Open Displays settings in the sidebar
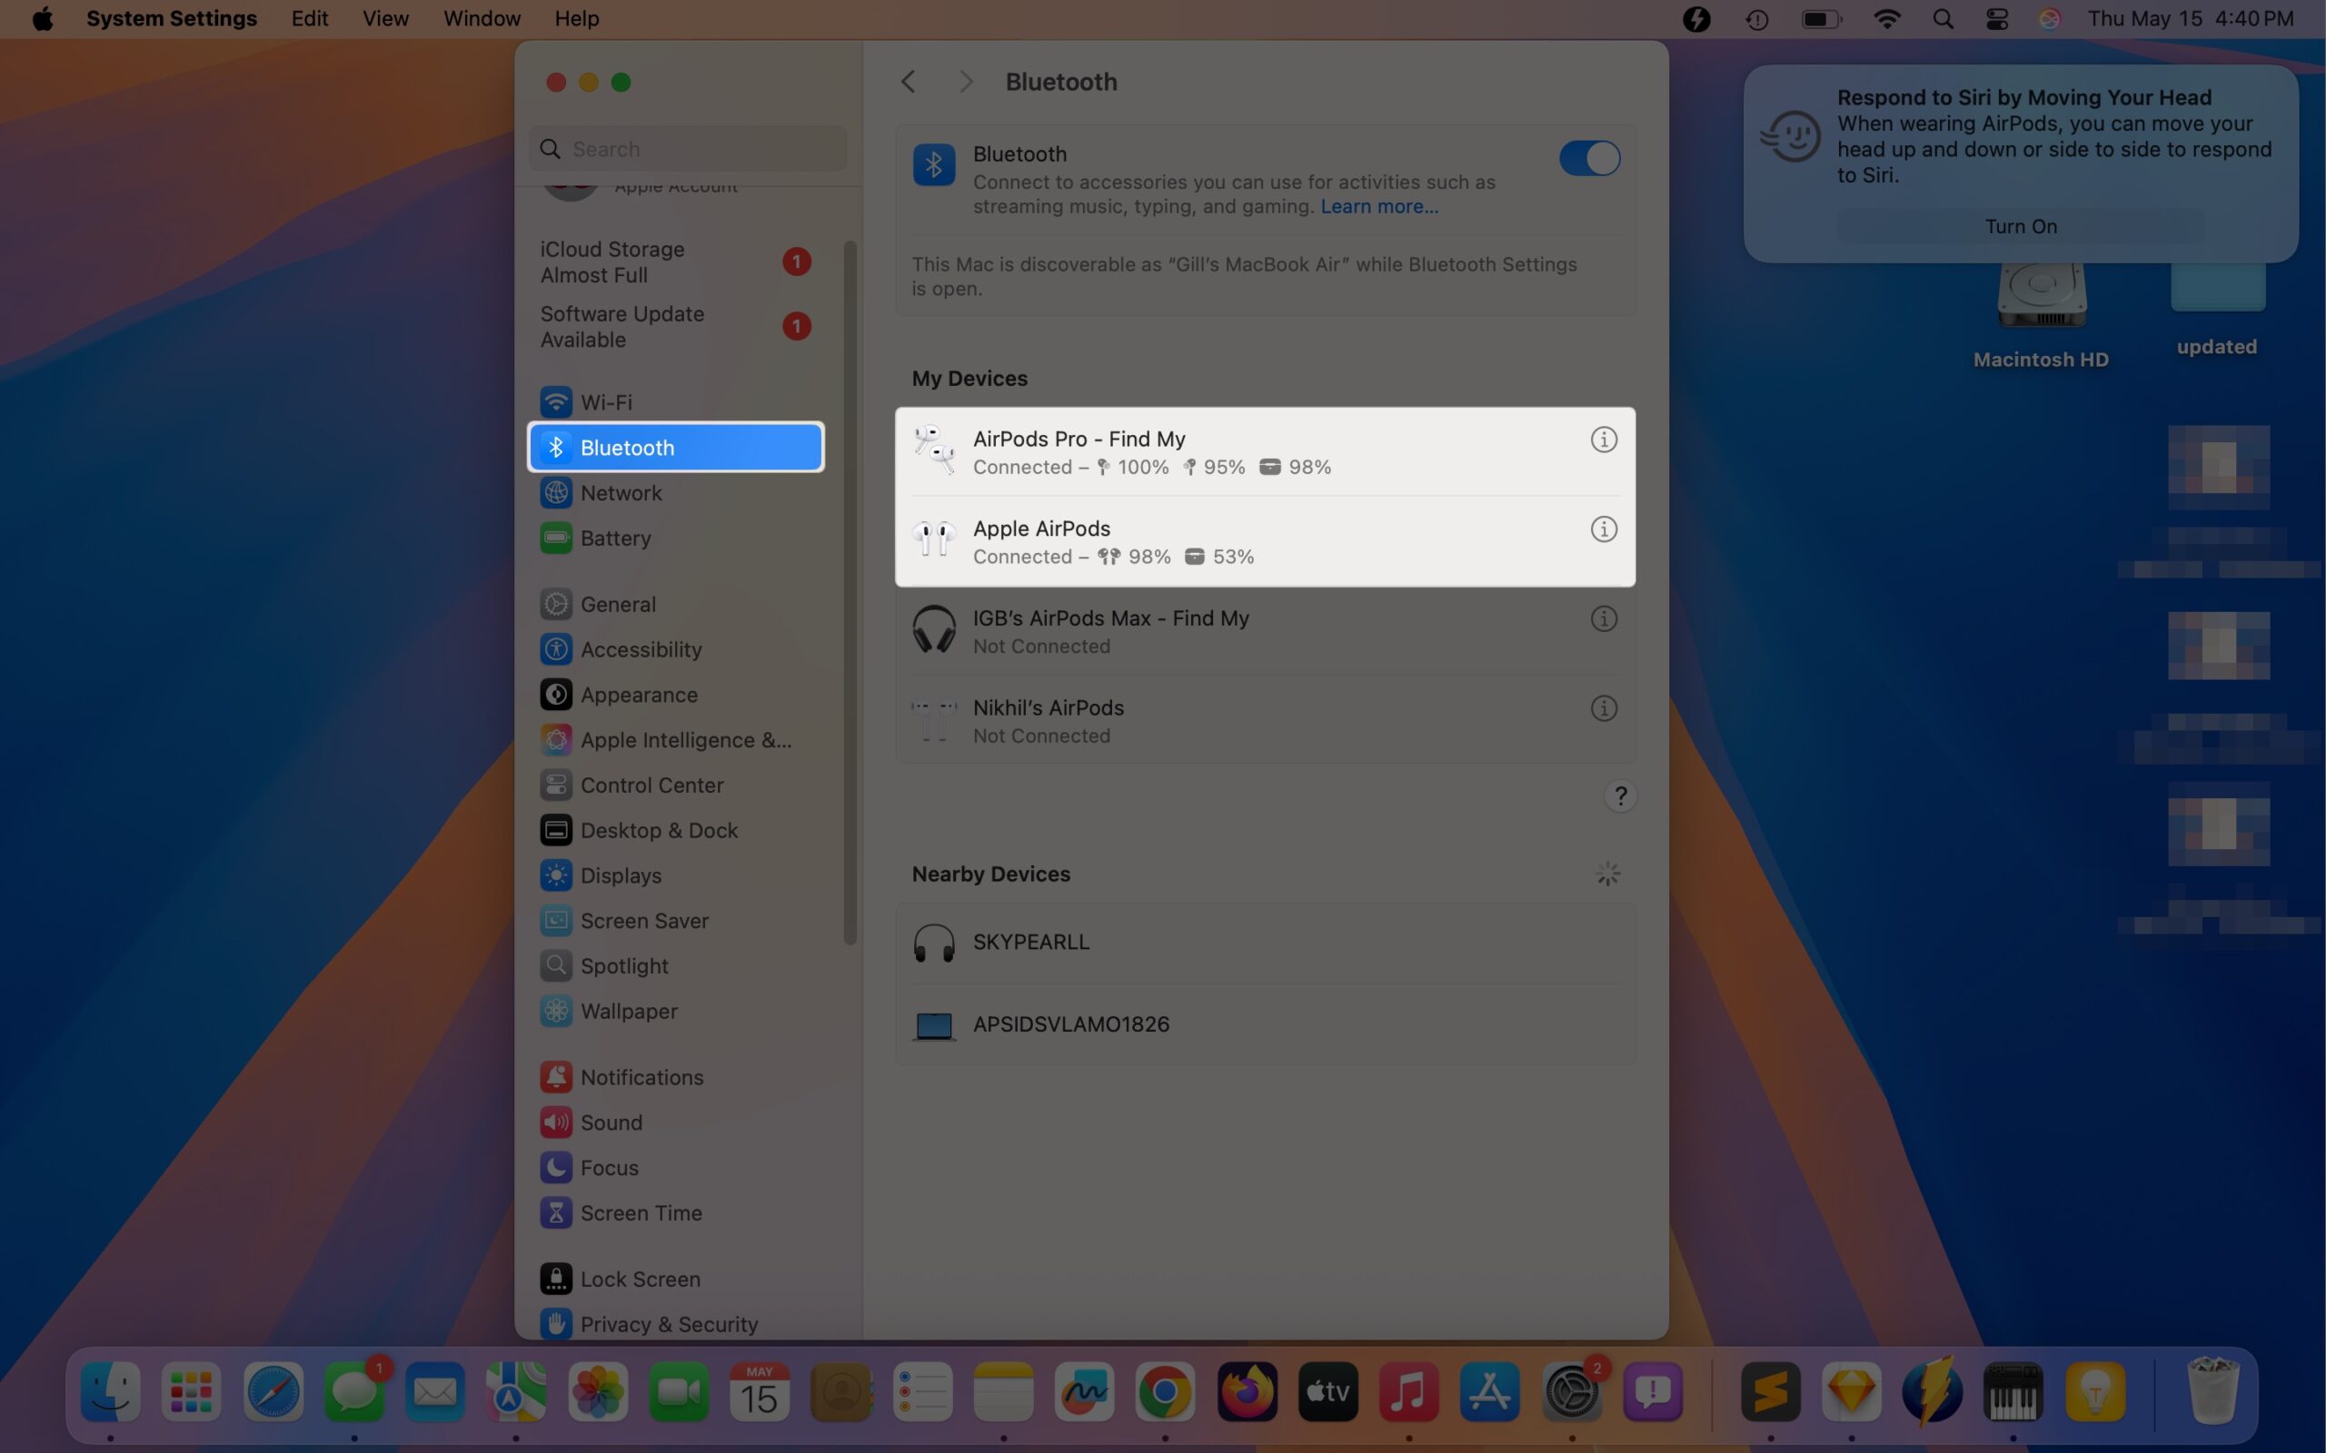2326x1453 pixels. tap(620, 875)
